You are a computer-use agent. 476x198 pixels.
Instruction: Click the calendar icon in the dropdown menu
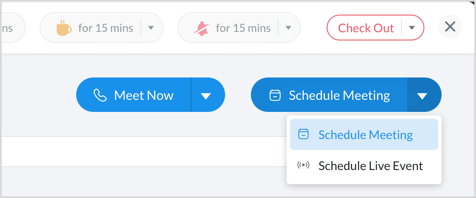point(303,135)
